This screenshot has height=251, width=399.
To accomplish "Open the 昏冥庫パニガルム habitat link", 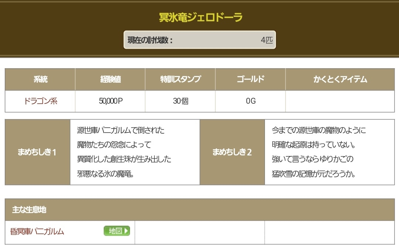I will (37, 231).
